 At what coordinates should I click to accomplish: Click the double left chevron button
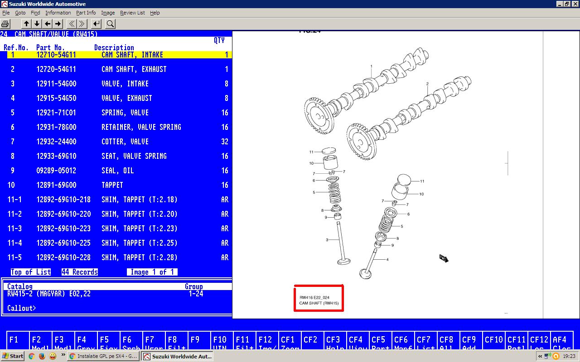[x=72, y=24]
